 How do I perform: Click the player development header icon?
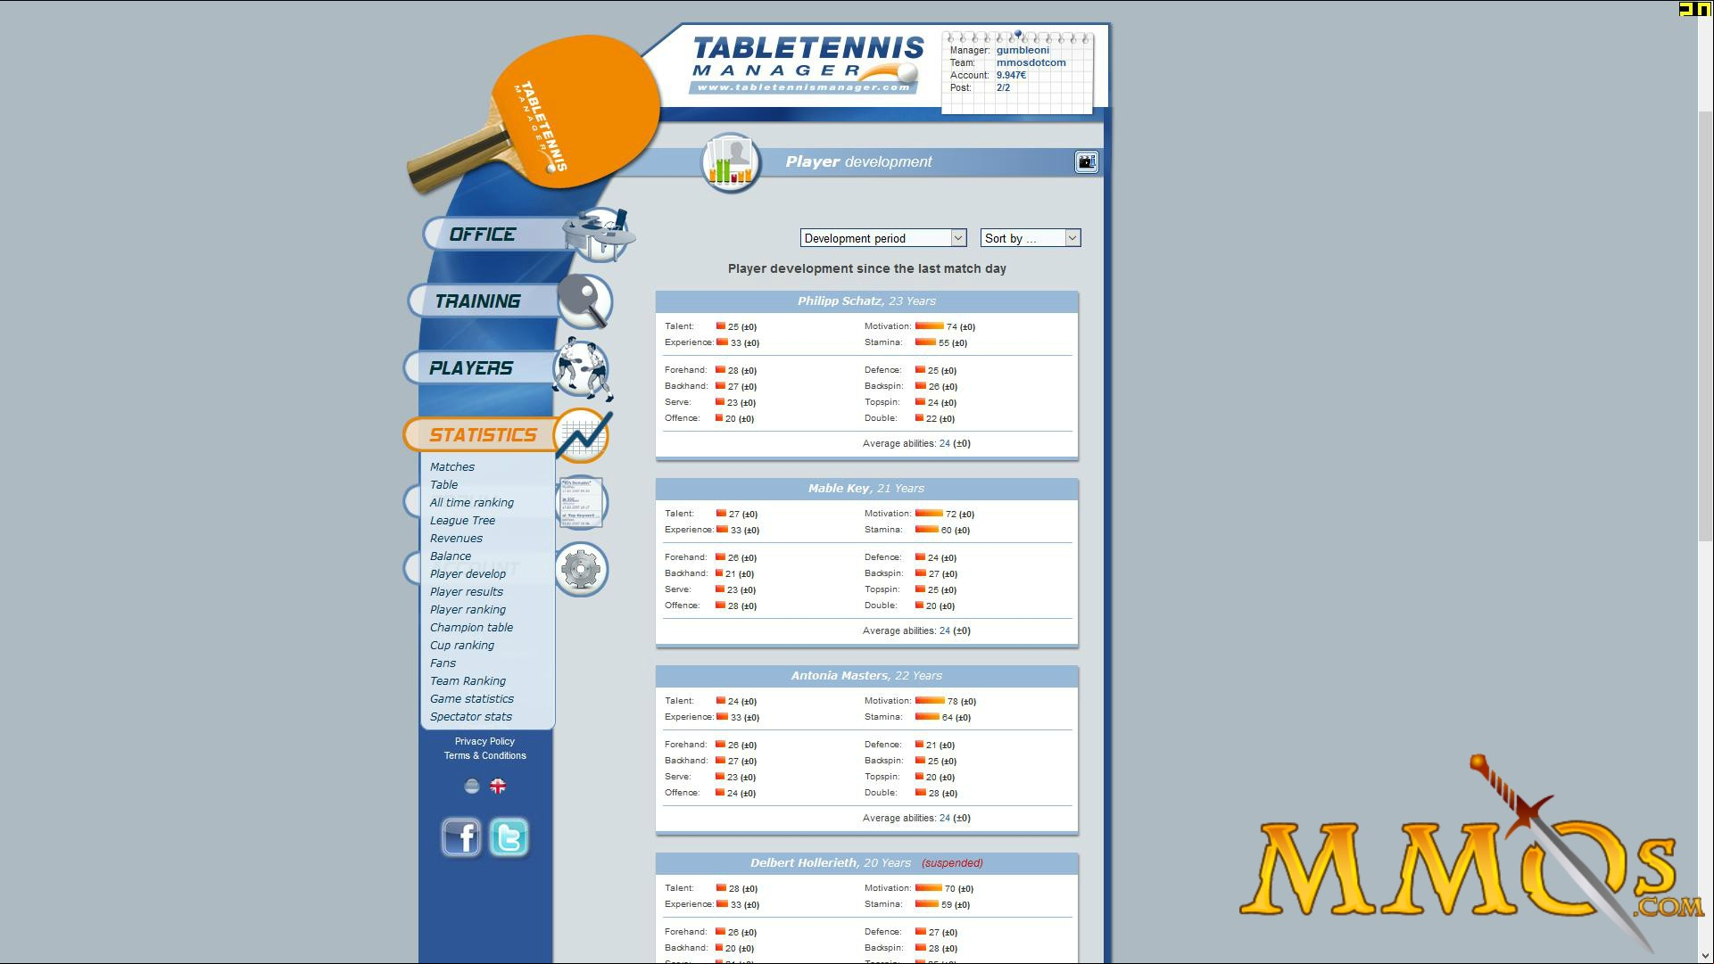coord(731,162)
